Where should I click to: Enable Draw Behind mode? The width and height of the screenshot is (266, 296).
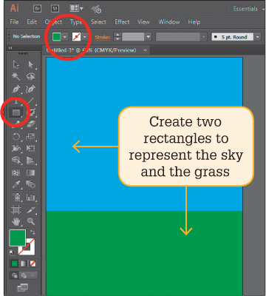coord(24,275)
